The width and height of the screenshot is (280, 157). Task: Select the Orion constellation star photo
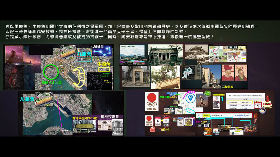point(15,77)
